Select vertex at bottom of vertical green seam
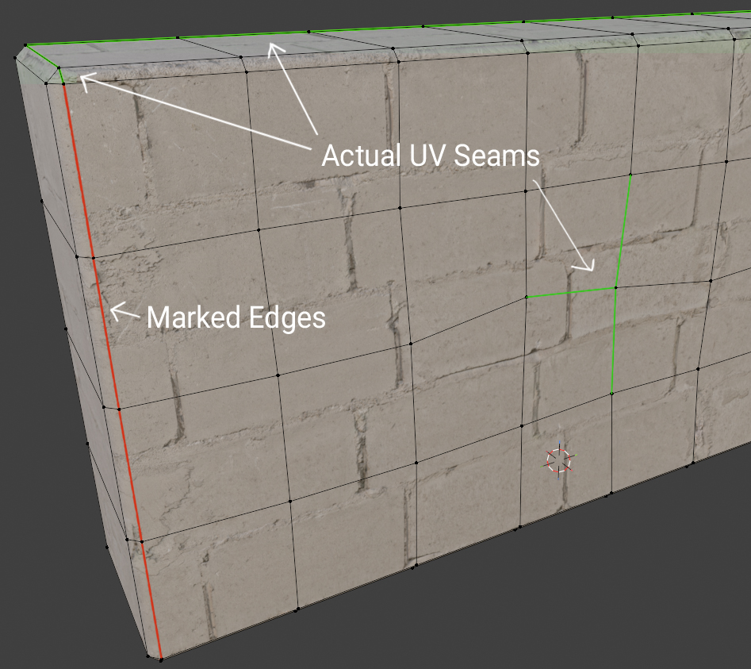Screen dimensions: 751x669 611,394
